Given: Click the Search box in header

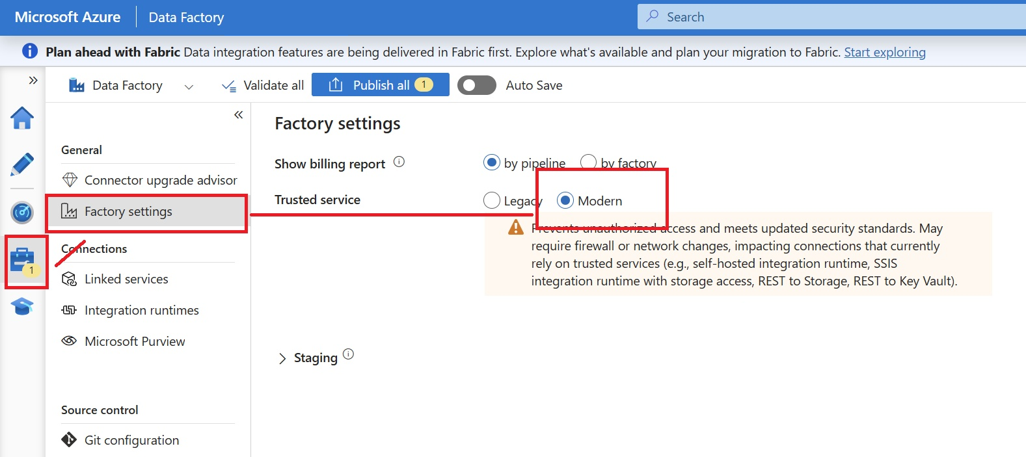Looking at the screenshot, I should (831, 17).
